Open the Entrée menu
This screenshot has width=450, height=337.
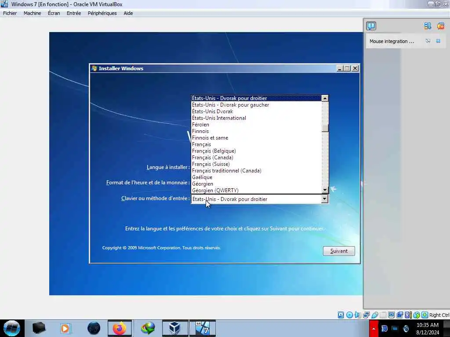coord(74,13)
